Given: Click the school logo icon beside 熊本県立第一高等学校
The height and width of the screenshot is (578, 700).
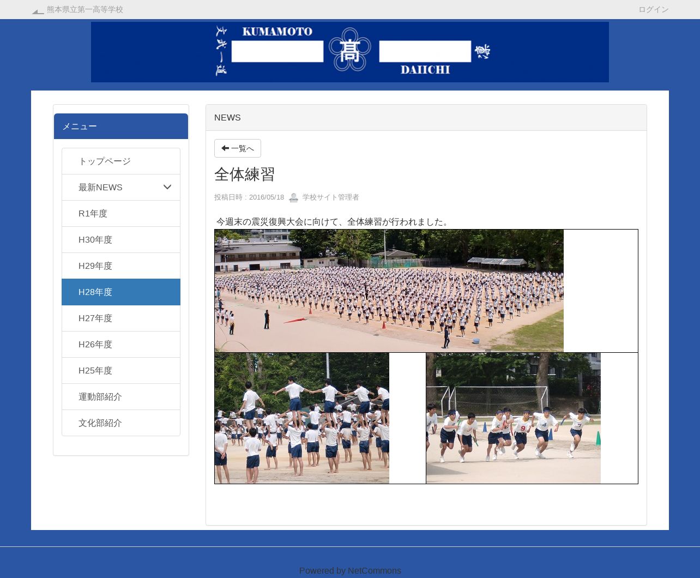Looking at the screenshot, I should [x=38, y=10].
